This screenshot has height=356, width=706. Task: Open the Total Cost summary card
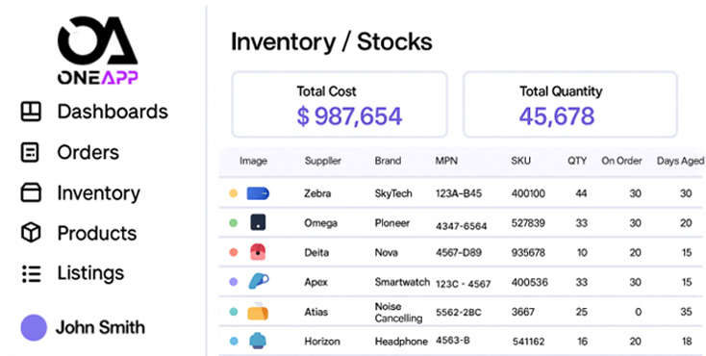340,104
